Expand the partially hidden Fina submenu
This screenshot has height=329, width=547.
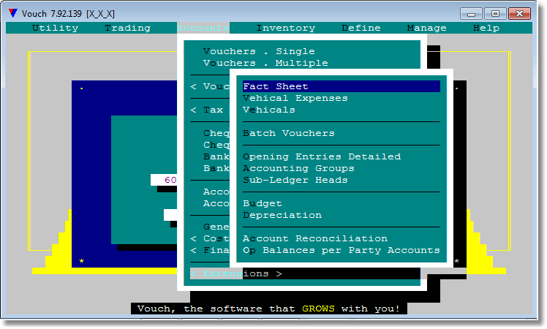click(x=210, y=251)
